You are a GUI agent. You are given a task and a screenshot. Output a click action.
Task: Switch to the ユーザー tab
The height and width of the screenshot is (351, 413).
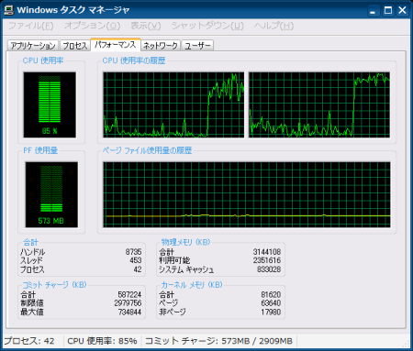pos(197,46)
